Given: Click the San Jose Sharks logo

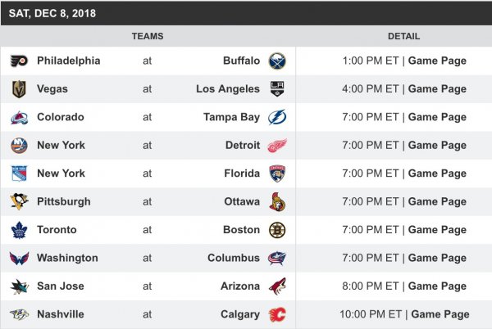Looking at the screenshot, I should 19,286.
